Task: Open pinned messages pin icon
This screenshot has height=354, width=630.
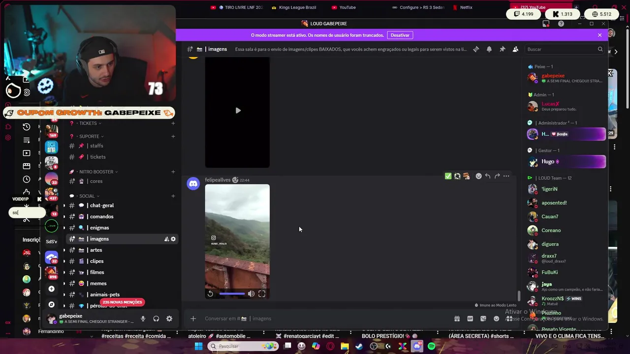Action: point(503,49)
